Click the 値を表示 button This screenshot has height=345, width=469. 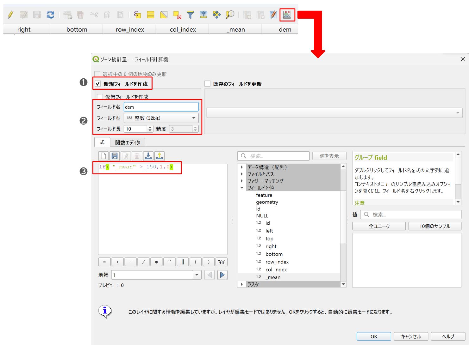pos(329,156)
